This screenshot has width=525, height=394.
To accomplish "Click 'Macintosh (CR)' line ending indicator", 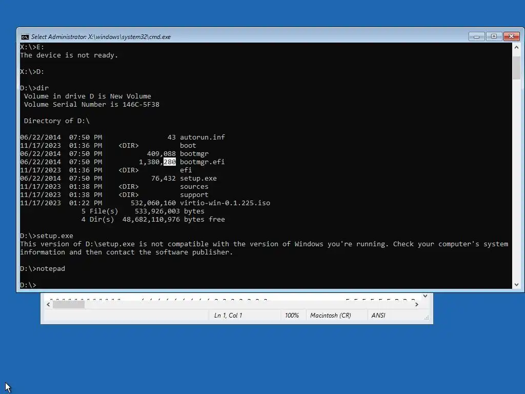I will (x=331, y=316).
